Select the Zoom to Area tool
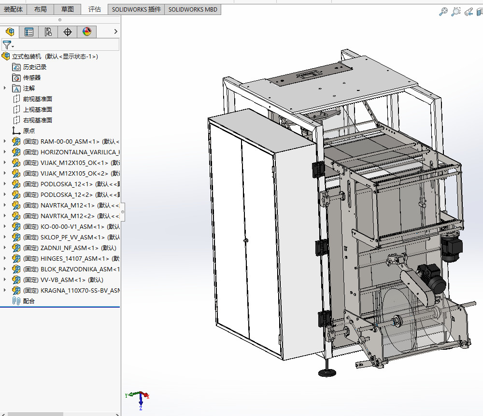Screen dimensions: 483x416 tap(455, 12)
